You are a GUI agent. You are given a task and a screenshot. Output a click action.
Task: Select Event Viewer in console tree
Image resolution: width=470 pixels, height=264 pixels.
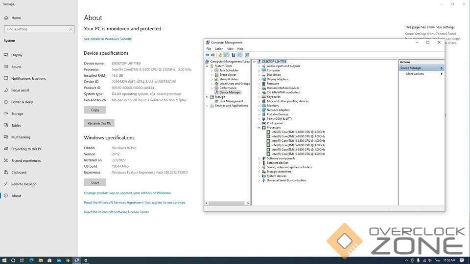[x=228, y=75]
